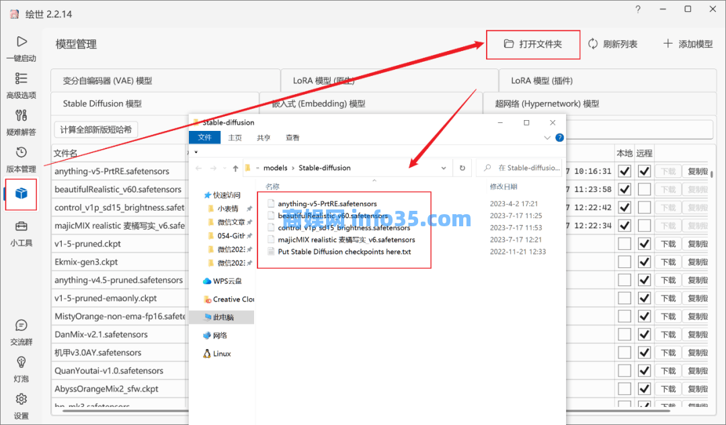Click the one-key launch play icon
The height and width of the screenshot is (425, 726).
(x=22, y=42)
